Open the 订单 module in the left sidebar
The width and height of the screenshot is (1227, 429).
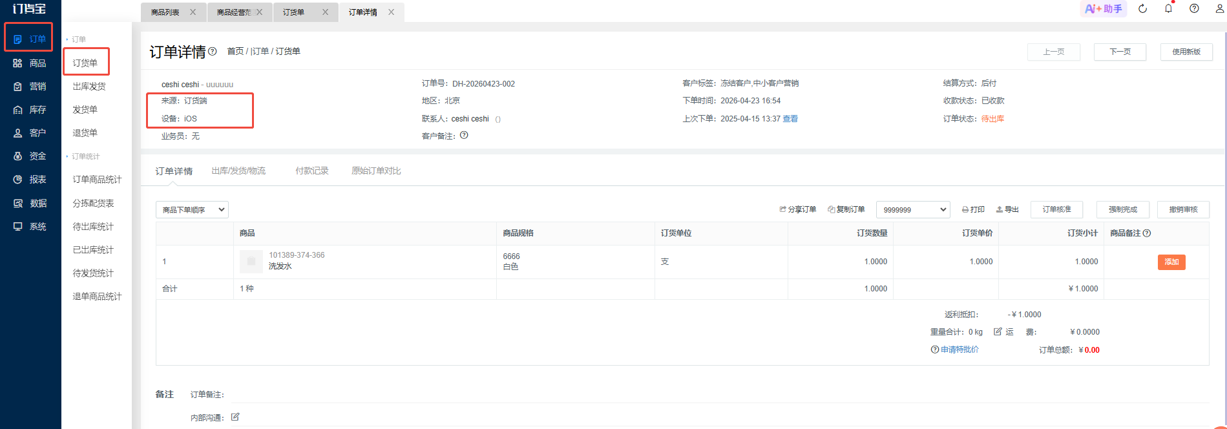pos(29,39)
